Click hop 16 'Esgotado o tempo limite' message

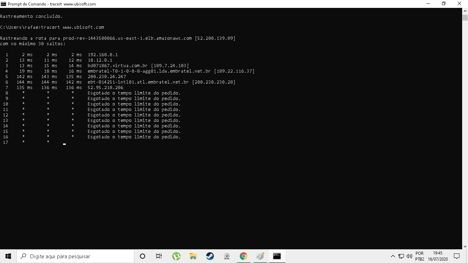tap(134, 137)
